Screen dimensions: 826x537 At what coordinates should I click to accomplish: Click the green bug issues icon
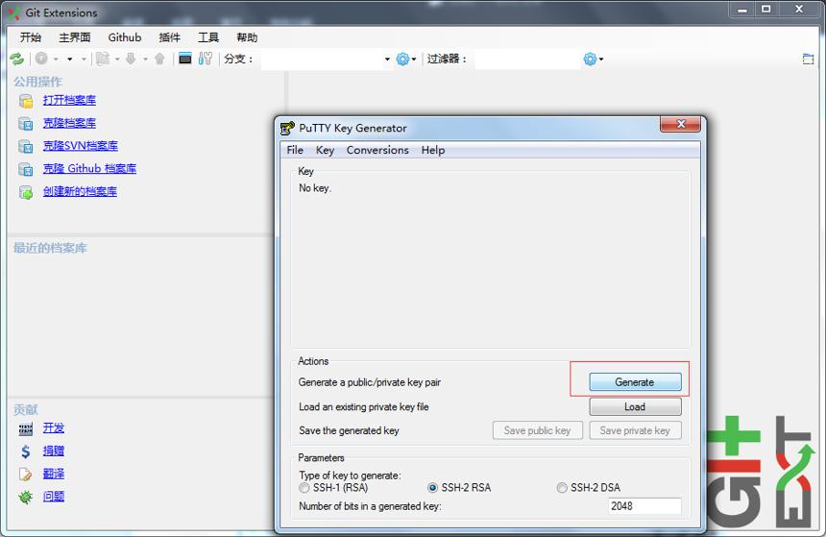[x=26, y=497]
